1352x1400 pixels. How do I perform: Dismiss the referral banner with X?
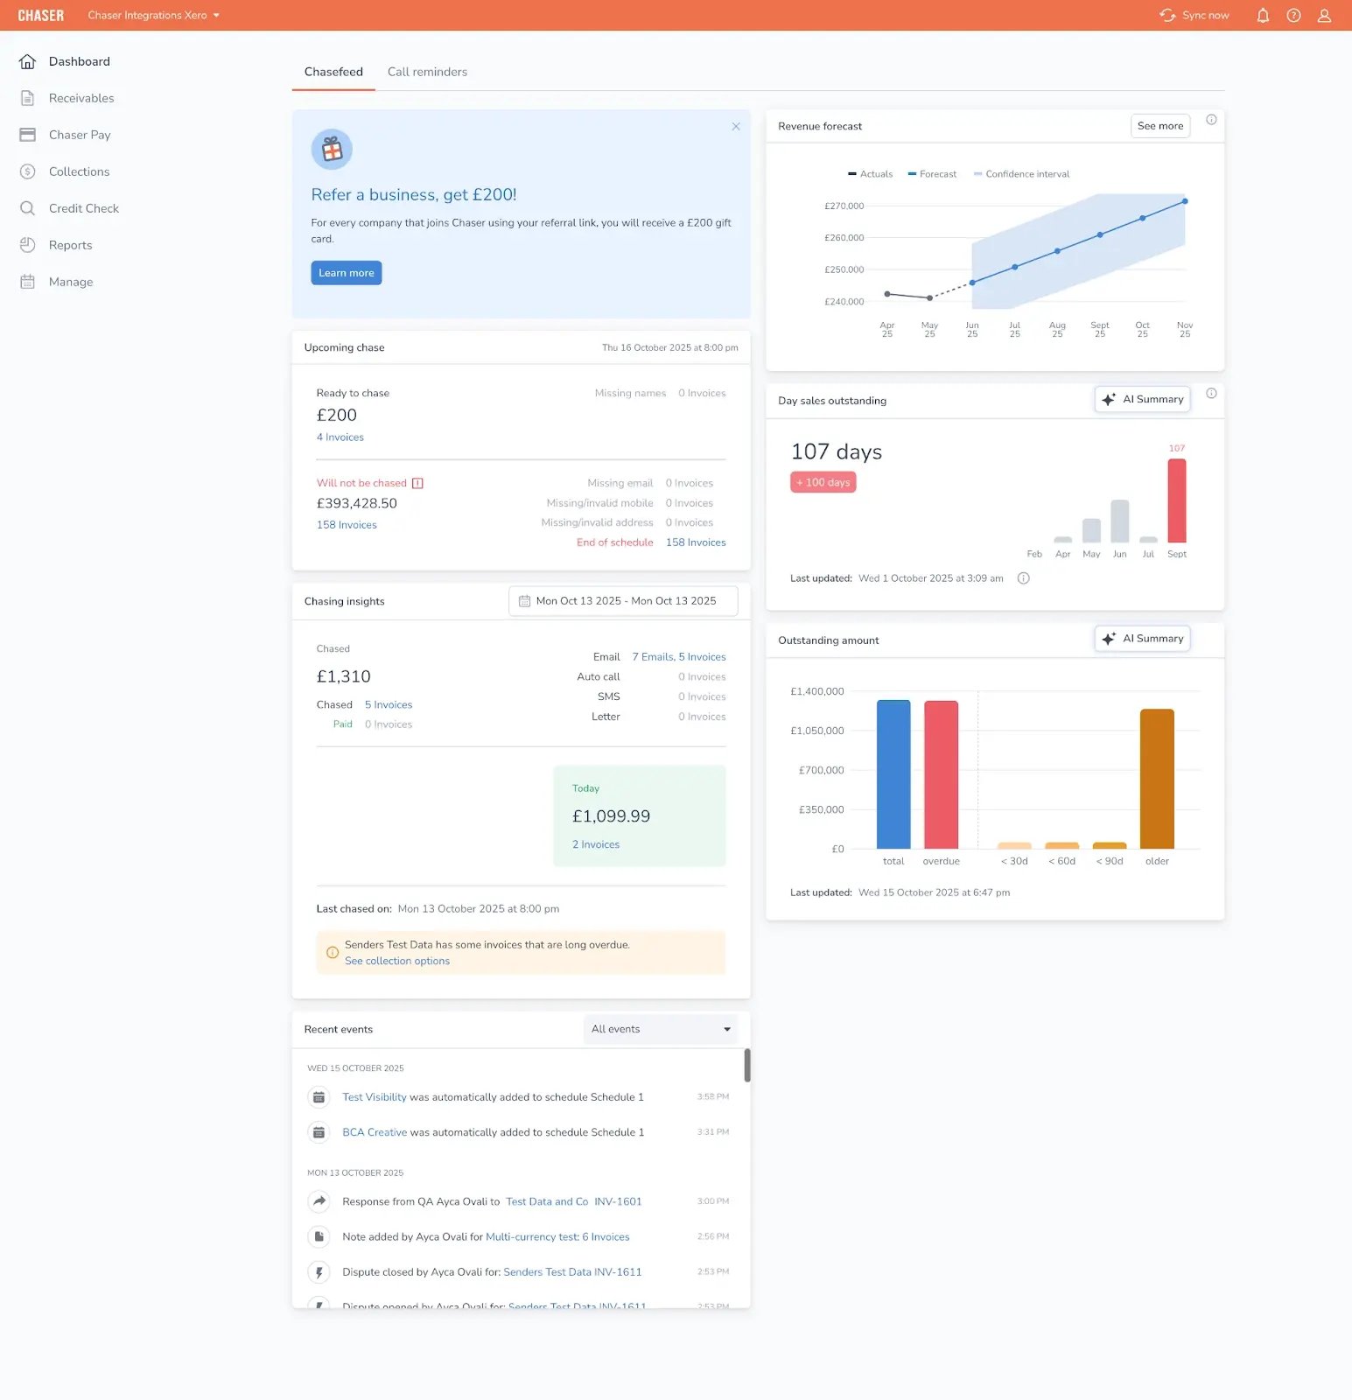[736, 127]
